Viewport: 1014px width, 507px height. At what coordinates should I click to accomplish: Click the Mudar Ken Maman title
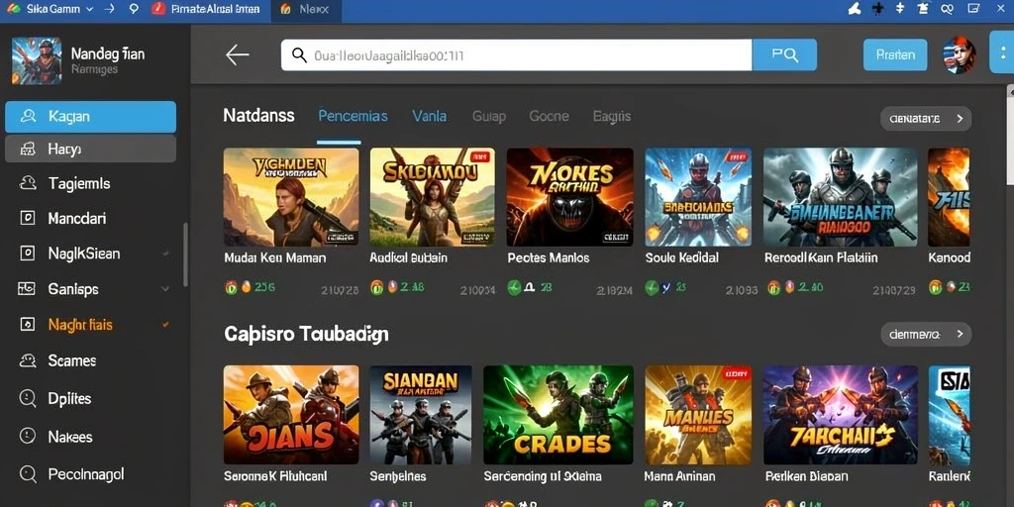pyautogui.click(x=275, y=258)
